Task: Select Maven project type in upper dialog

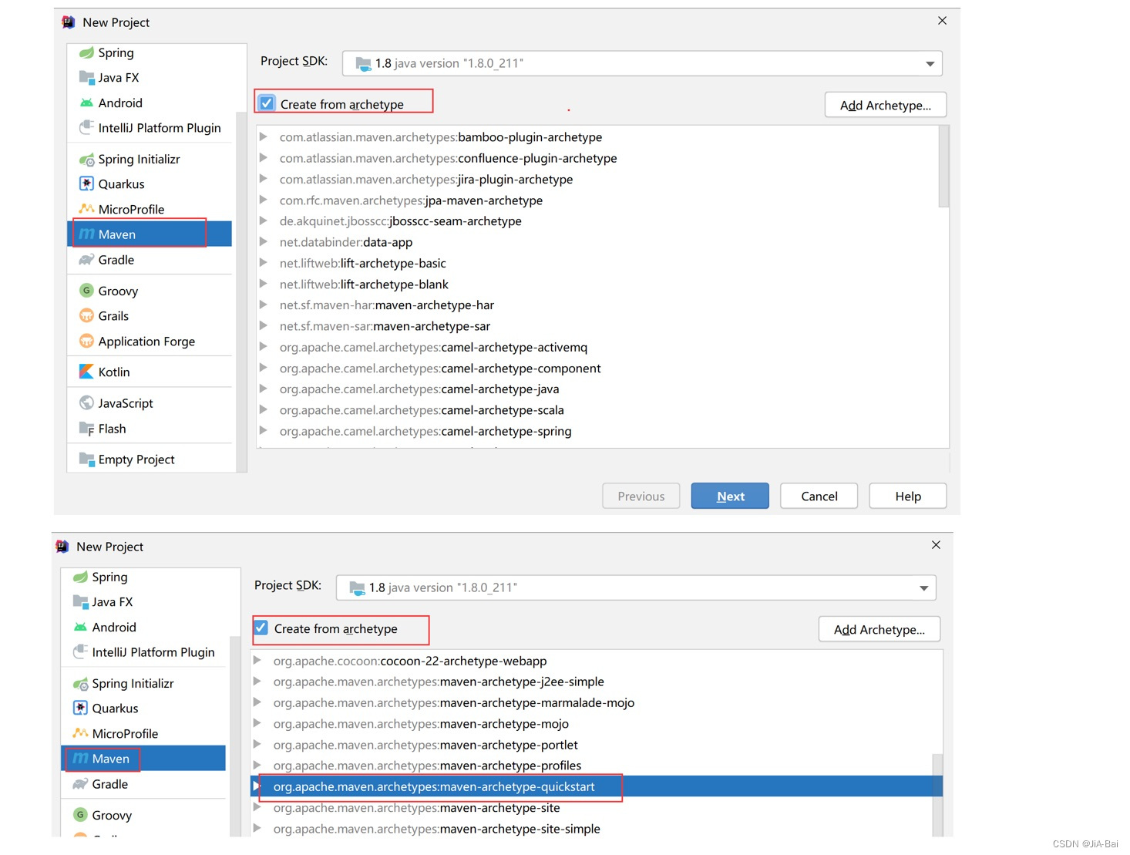Action: pos(150,234)
